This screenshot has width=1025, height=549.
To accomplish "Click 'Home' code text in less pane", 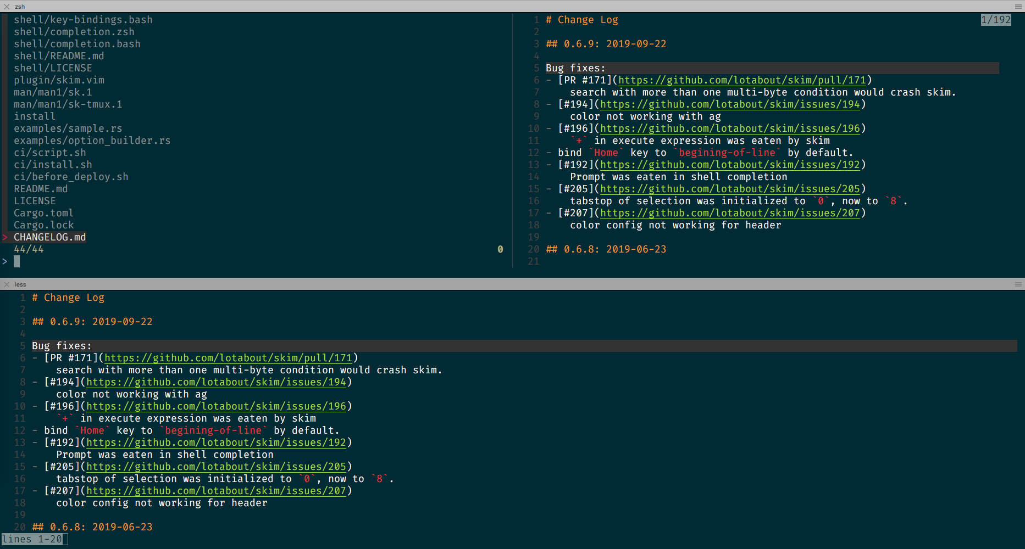I will pos(92,430).
